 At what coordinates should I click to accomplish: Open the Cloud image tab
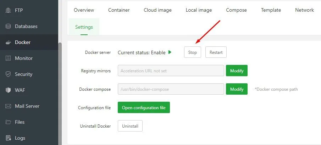(157, 10)
